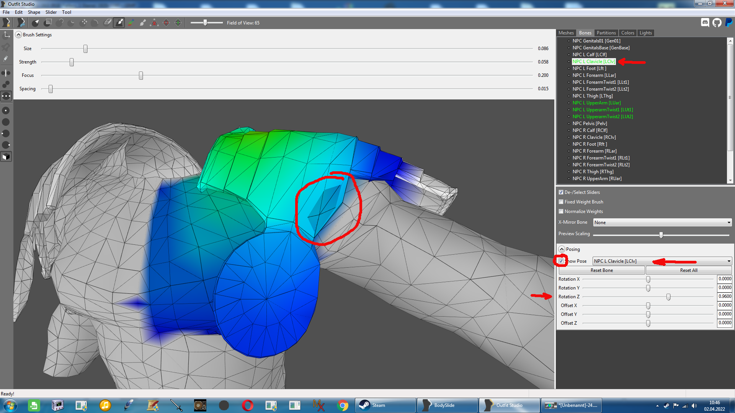
Task: Toggle X-mirror brush mode
Action: pyautogui.click(x=6, y=73)
